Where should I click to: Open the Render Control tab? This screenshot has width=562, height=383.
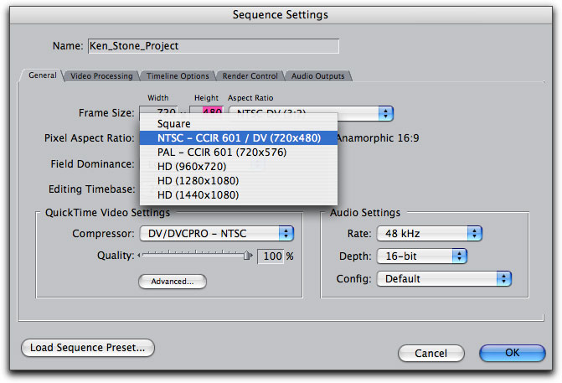click(249, 76)
